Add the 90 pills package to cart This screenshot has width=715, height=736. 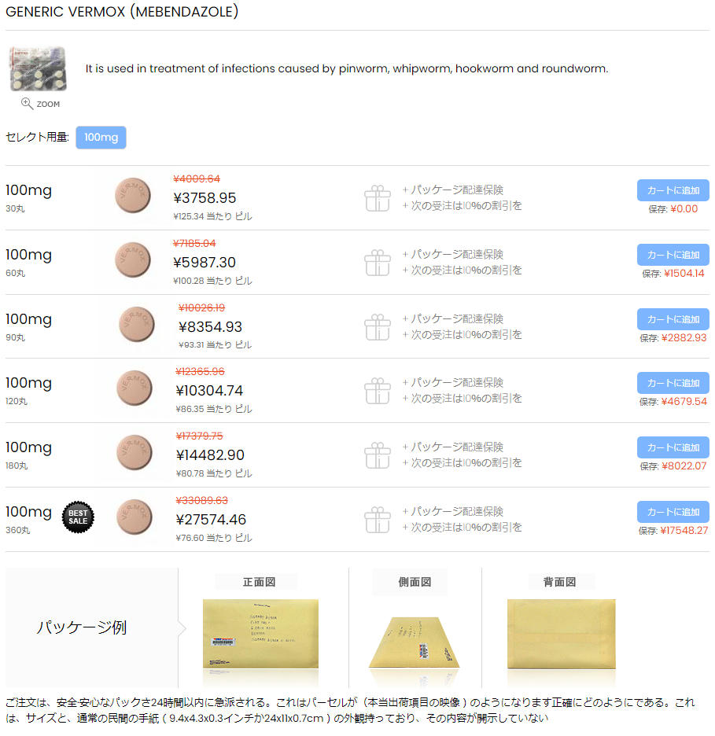673,319
